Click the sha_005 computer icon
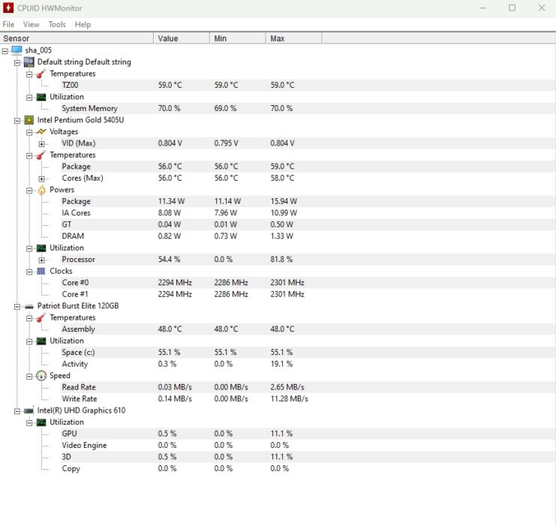Viewport: 556px width, 526px height. click(x=17, y=50)
